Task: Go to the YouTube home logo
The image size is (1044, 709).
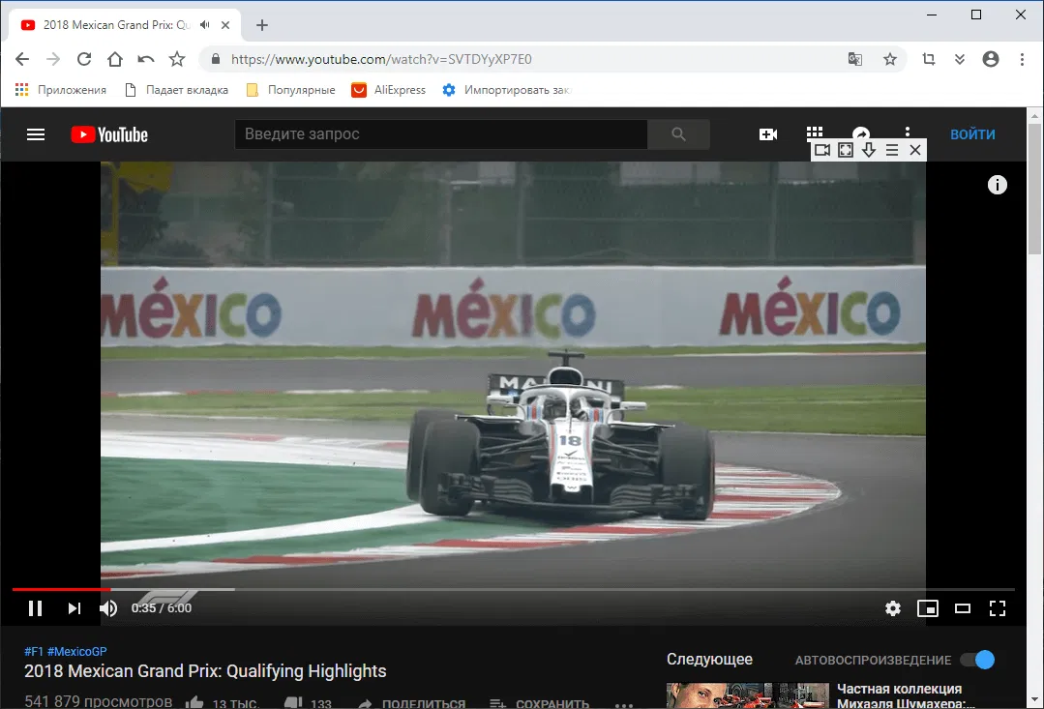Action: coord(109,134)
